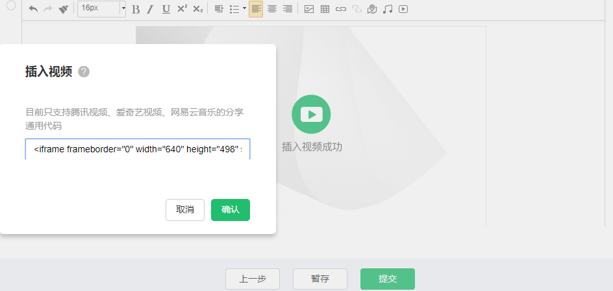
Task: Align text to the left
Action: [x=256, y=9]
